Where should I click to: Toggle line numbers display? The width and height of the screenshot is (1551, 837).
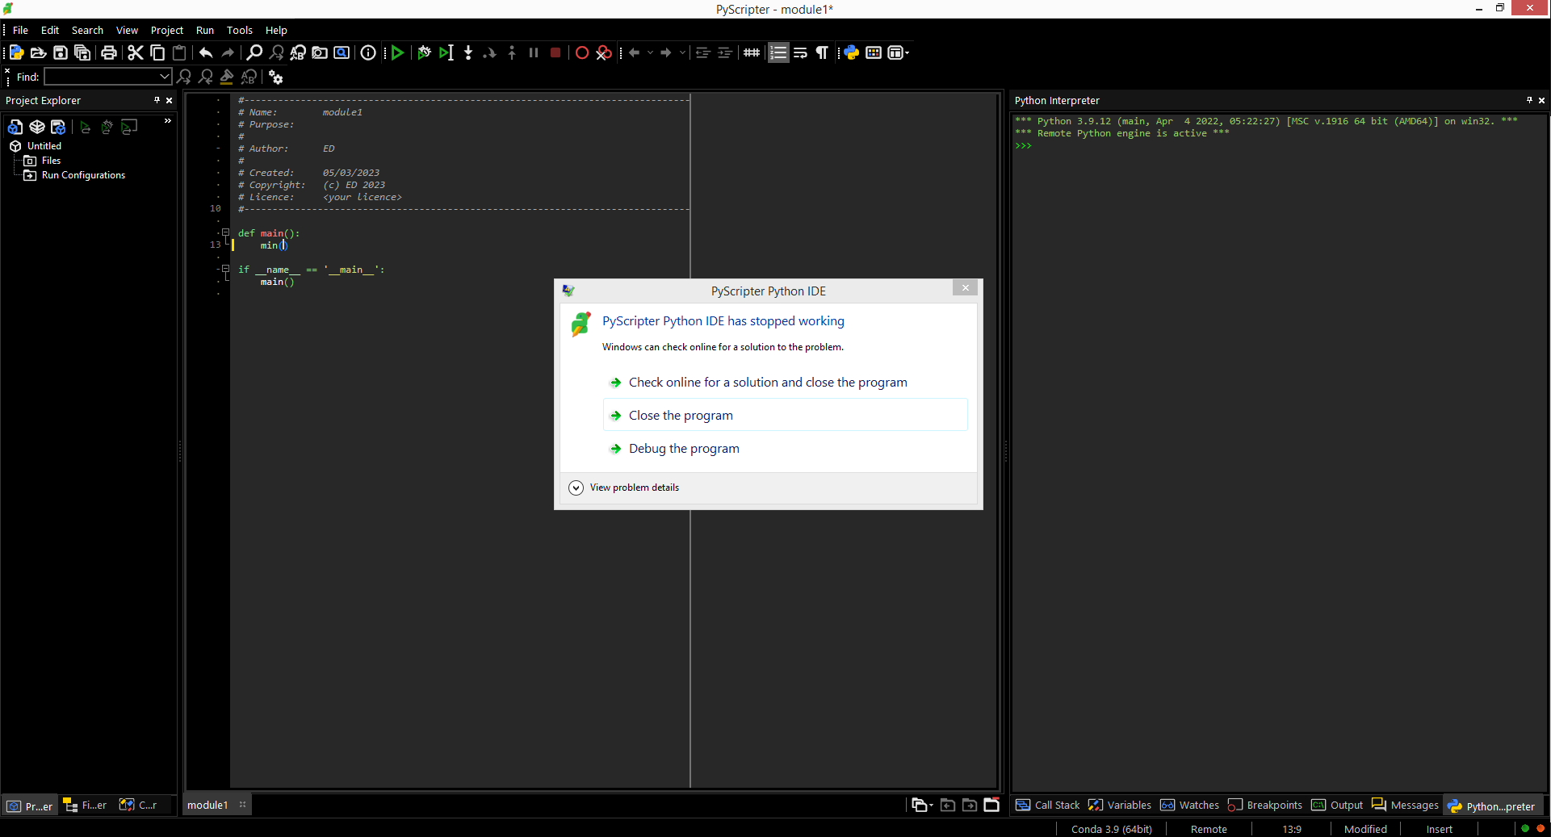coord(778,52)
